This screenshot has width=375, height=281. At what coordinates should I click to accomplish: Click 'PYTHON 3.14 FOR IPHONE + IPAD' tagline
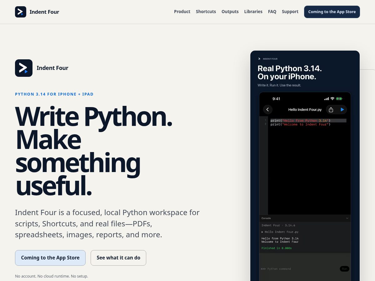tap(54, 94)
